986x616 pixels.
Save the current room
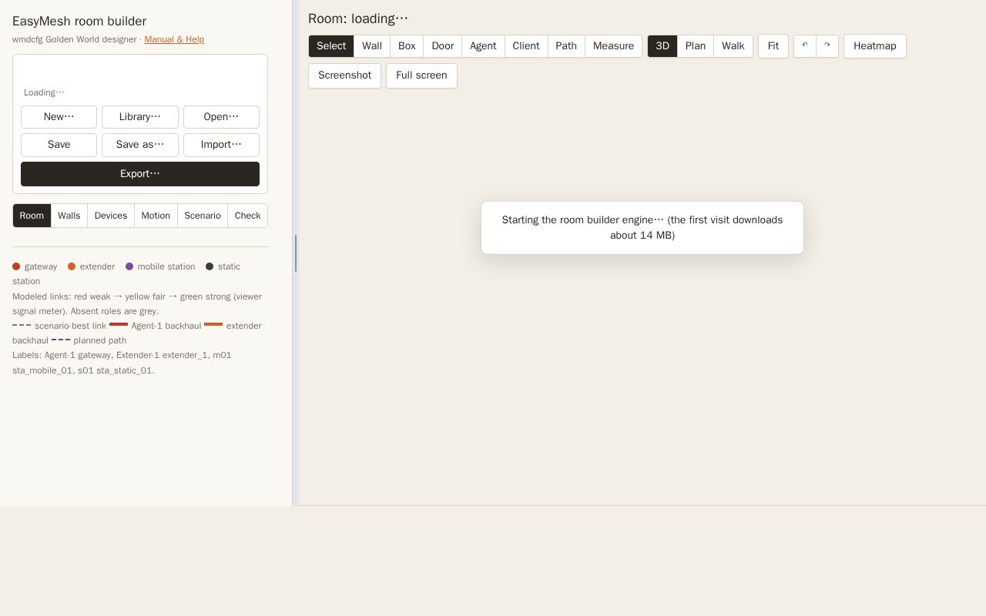[59, 145]
